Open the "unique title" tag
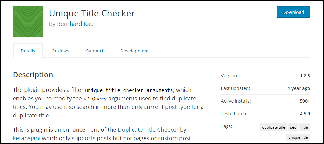This screenshot has width=324, height=144. click(298, 137)
